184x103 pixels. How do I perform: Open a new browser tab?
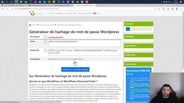[x=98, y=5]
